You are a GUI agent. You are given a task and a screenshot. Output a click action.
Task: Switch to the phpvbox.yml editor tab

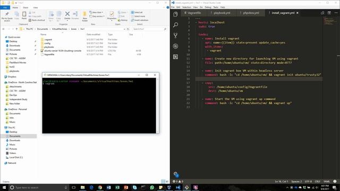[250, 13]
